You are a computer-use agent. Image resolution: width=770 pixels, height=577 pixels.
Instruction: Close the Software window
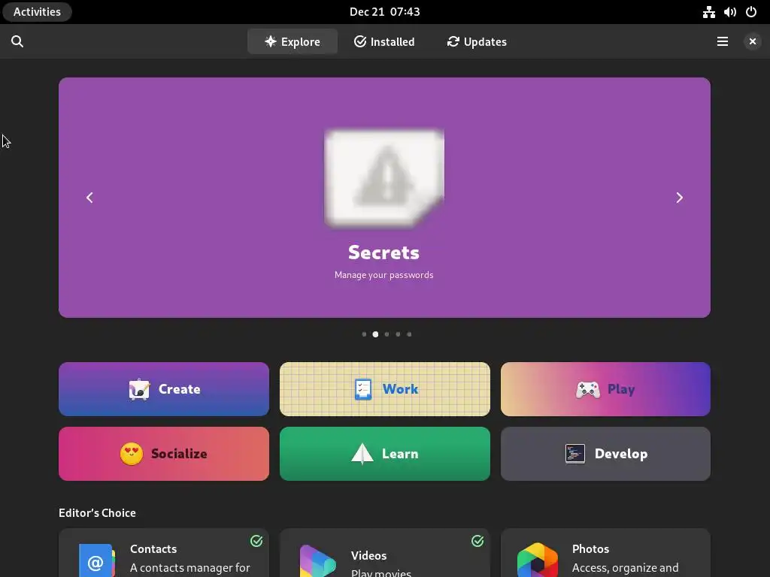[x=752, y=42]
